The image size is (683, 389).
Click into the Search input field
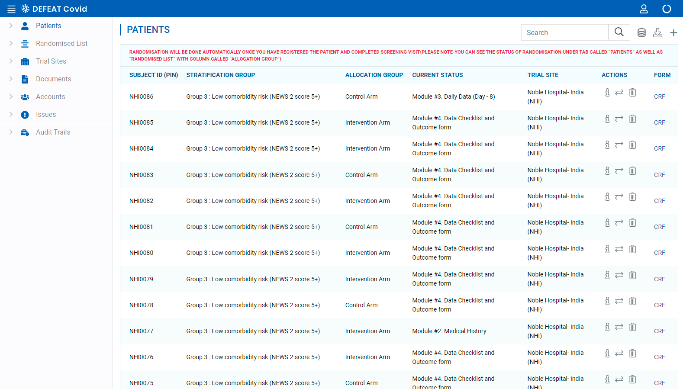tap(564, 33)
